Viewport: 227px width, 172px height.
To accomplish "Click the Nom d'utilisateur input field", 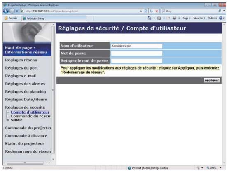I will 136,46.
